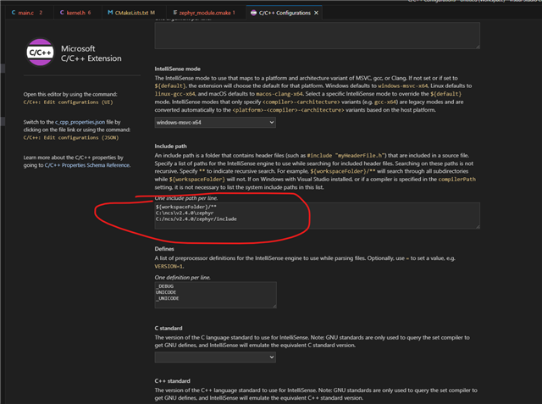Click the resize handle of Include path text area
Screen dimensions: 542x404
point(478,227)
